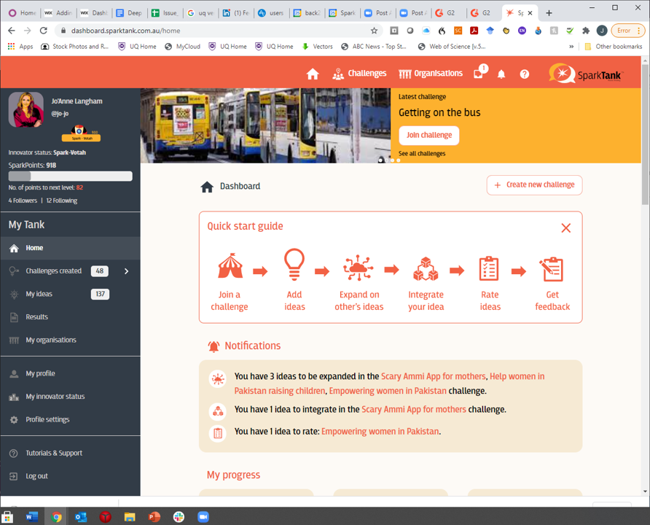Click the Join challenge button
650x525 pixels.
coord(428,135)
